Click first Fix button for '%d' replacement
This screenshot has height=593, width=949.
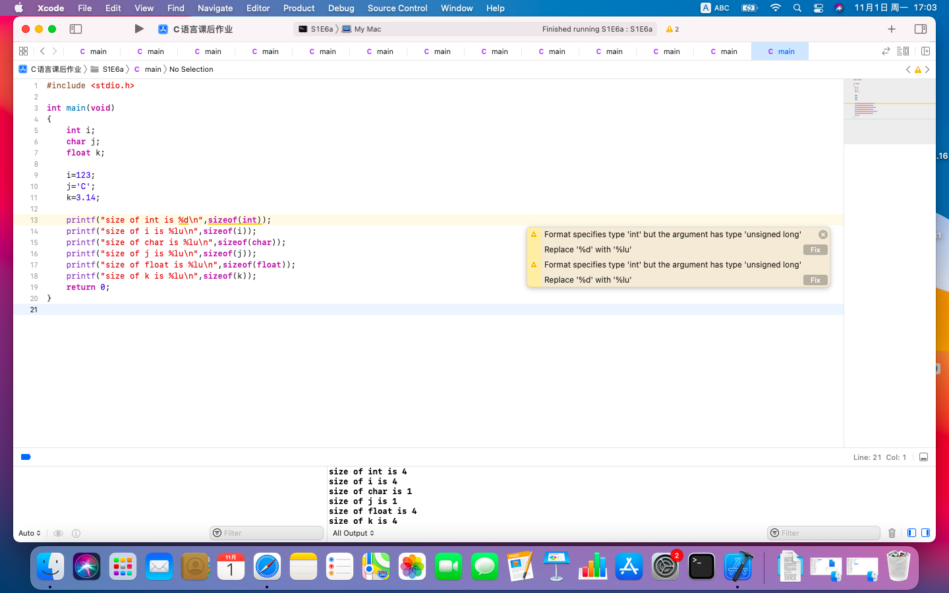pos(815,250)
